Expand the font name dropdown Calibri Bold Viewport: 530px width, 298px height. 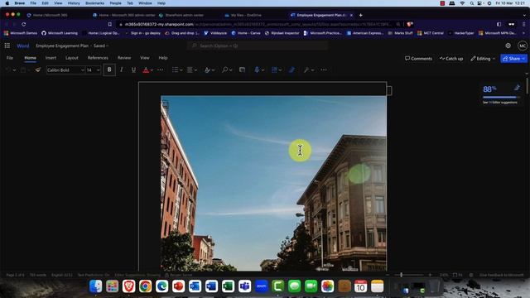(83, 70)
